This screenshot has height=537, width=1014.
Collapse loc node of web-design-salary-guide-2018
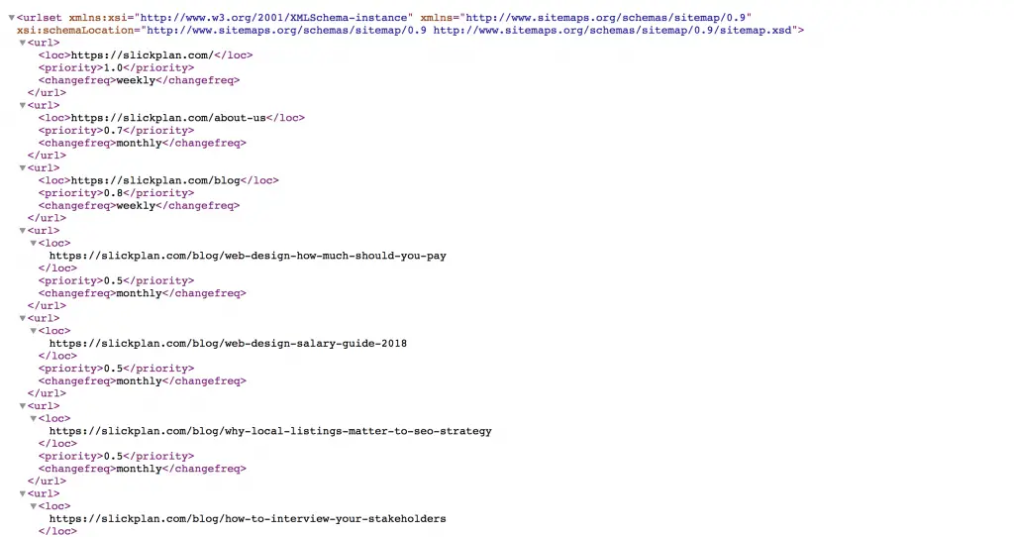tap(33, 331)
